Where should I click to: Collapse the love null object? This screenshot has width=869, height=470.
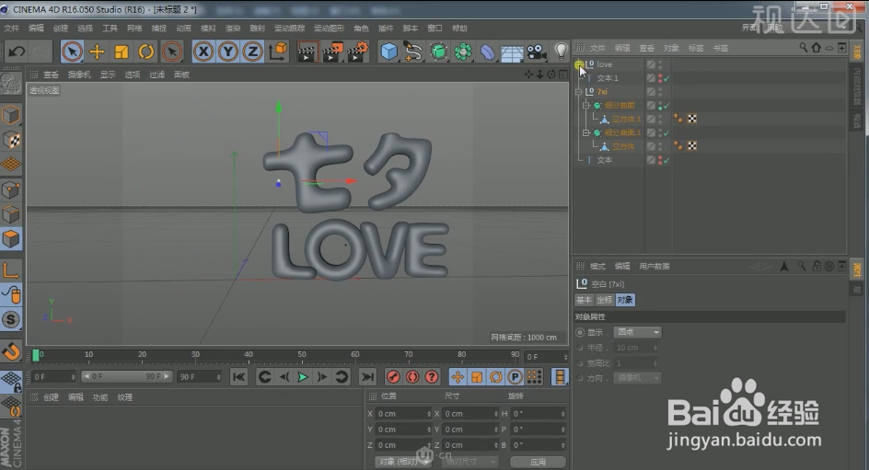(x=579, y=64)
